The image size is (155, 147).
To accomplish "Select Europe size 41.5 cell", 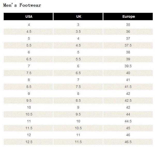I will [x=128, y=87].
